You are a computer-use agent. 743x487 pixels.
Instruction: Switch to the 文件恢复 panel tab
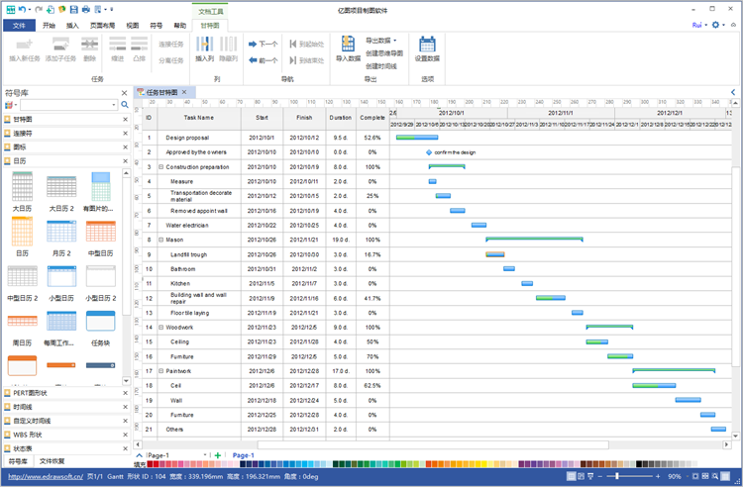click(52, 461)
